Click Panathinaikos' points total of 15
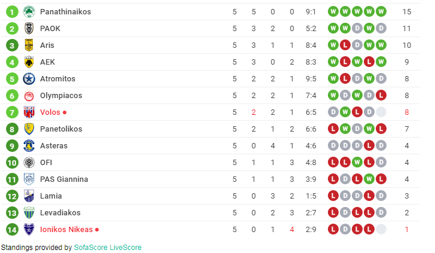The image size is (435, 253). 407,11
